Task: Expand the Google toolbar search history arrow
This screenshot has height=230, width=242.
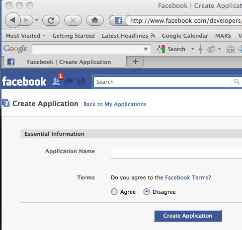Action: [146, 49]
